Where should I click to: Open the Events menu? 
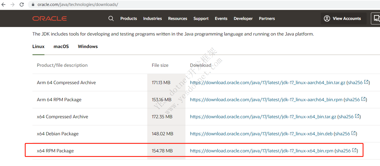pos(221,18)
